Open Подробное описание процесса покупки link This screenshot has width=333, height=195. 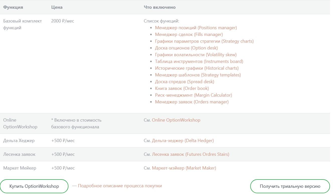(120, 186)
